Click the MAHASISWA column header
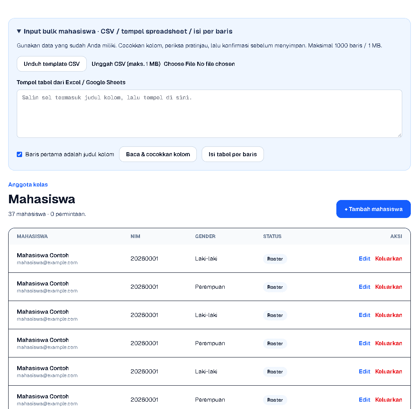 32,236
